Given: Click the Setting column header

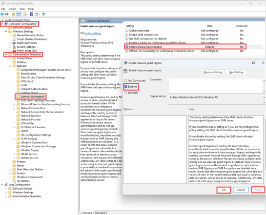Looking at the screenshot, I should pos(130,26).
